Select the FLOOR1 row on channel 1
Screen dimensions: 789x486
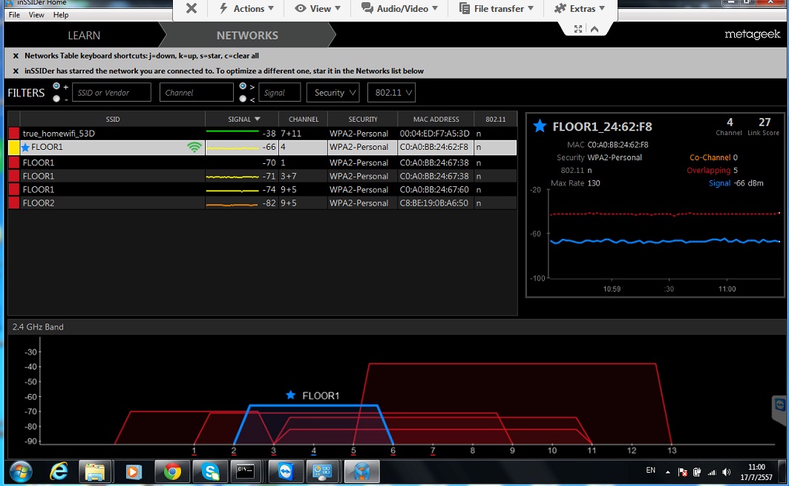(x=262, y=162)
